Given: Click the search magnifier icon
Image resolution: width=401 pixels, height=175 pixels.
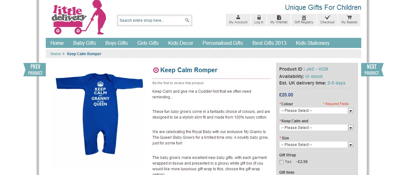Looking at the screenshot, I should [x=187, y=20].
